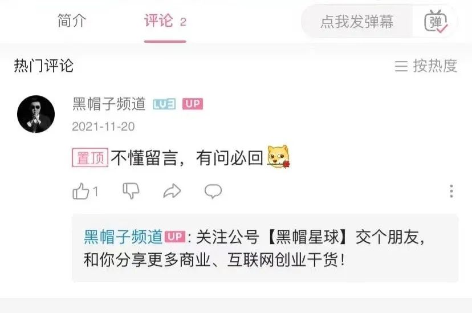Toggle the danmaku 弹 display switch

pos(436,22)
